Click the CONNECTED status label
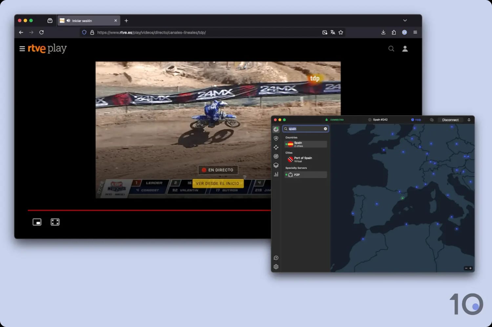The height and width of the screenshot is (327, 492). click(x=337, y=120)
